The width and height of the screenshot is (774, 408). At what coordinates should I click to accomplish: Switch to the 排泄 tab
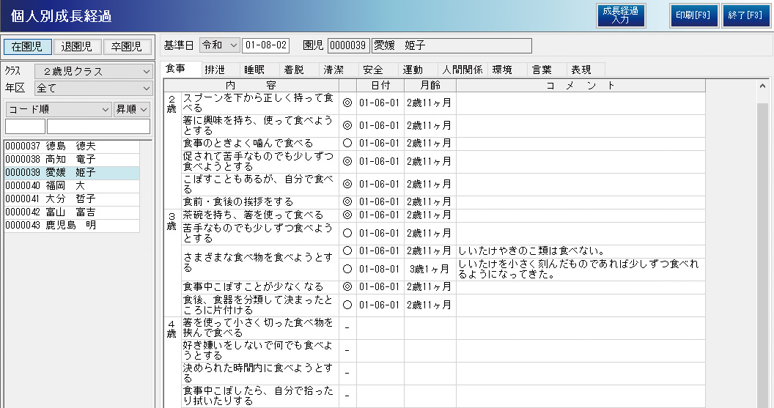pyautogui.click(x=215, y=70)
